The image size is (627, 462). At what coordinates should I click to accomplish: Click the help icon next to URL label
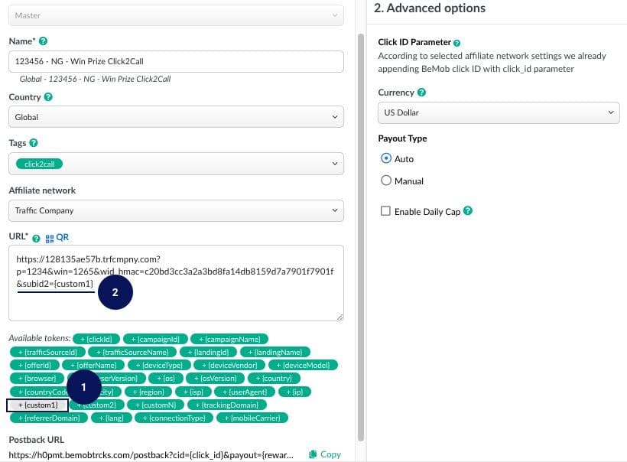click(34, 237)
